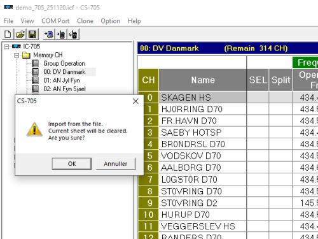This screenshot has height=239, width=318.
Task: Click the HURUP D70 name cell
Action: click(x=203, y=215)
